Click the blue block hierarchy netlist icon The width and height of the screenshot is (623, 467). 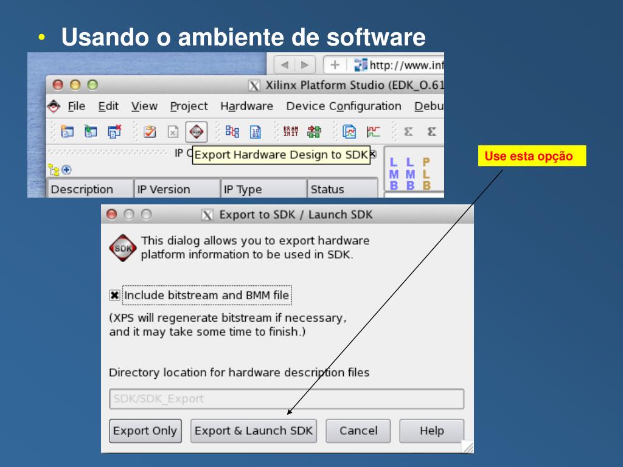pos(232,131)
